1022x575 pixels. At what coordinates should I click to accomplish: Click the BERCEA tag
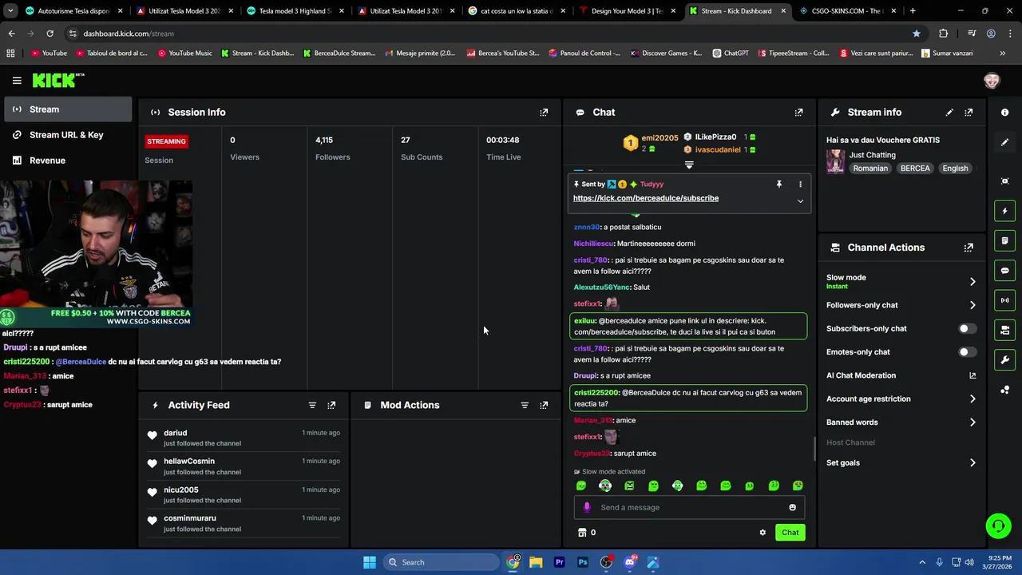(x=915, y=169)
